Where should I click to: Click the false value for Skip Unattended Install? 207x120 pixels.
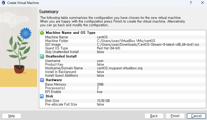pyautogui.click(x=100, y=52)
